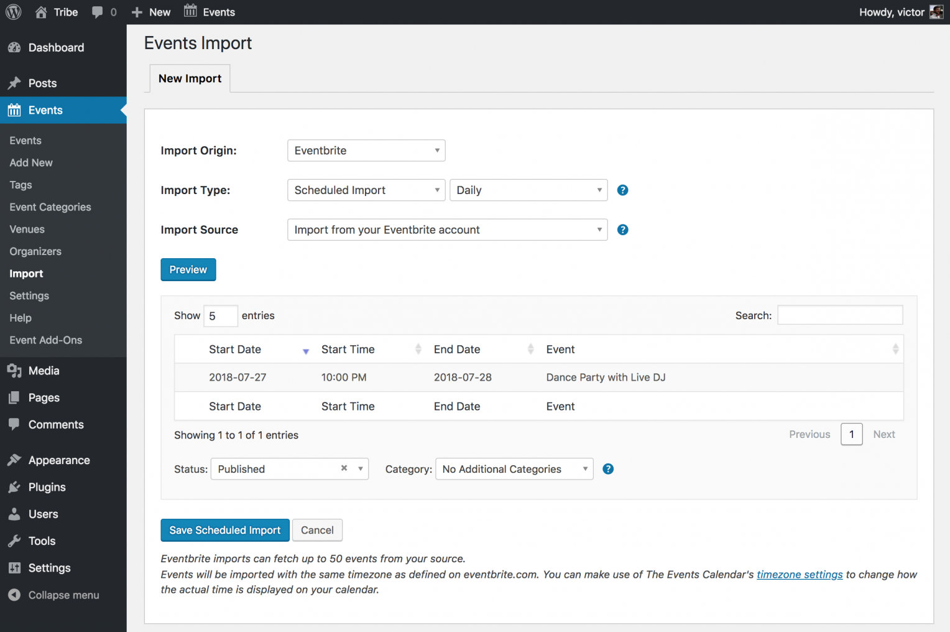The width and height of the screenshot is (950, 632).
Task: Sort the table by Start Date
Action: (x=235, y=350)
